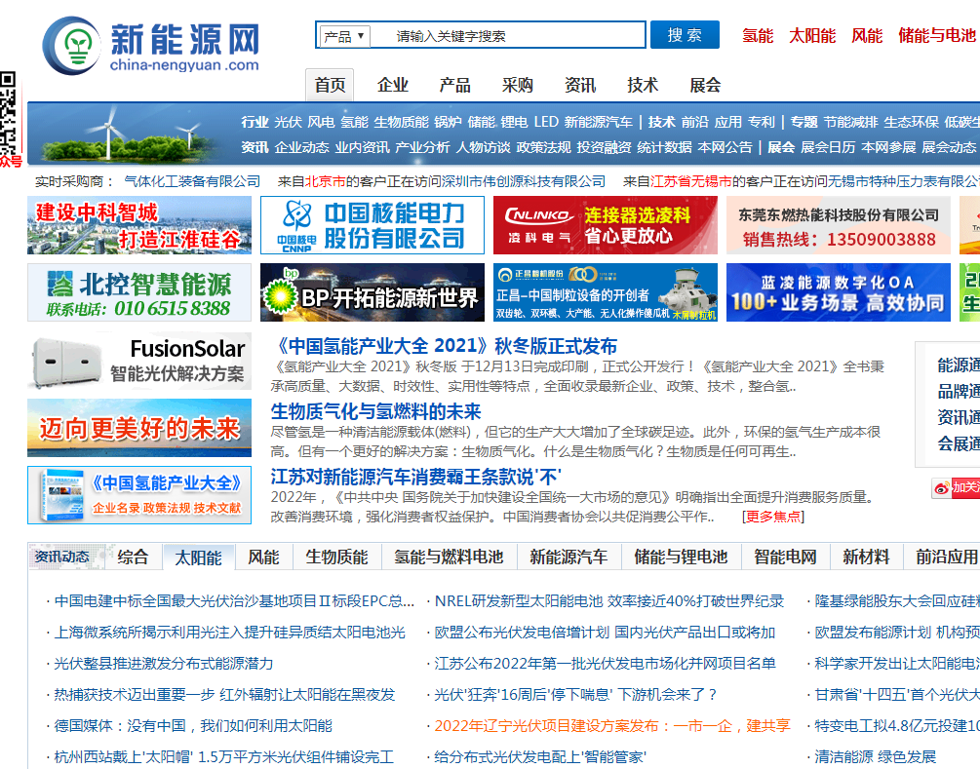Click the 更多焦点 link
The image size is (980, 769).
pos(773,517)
